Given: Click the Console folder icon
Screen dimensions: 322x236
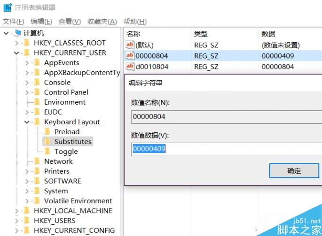Looking at the screenshot, I should coord(37,83).
